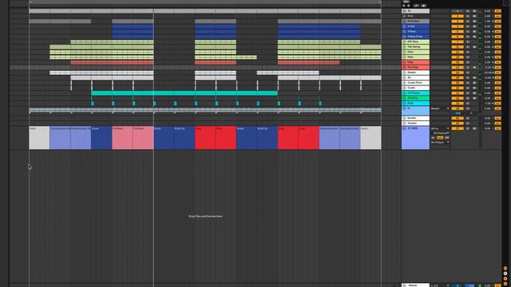Open the No Output dropdown on ST MIDI
Screen dimensions: 511x287
[440, 142]
